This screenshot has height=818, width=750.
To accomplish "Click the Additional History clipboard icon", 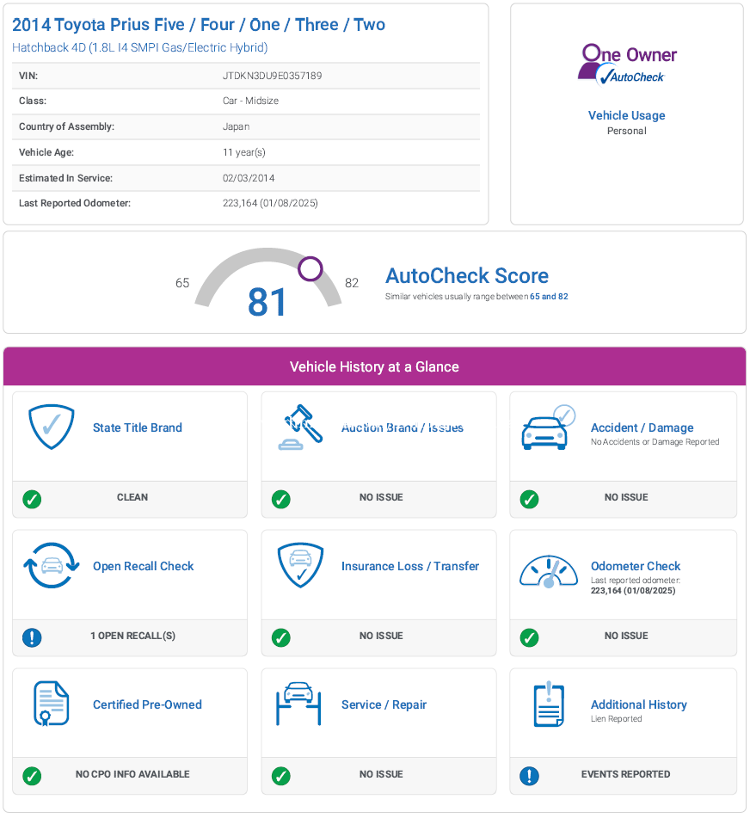I will (549, 704).
